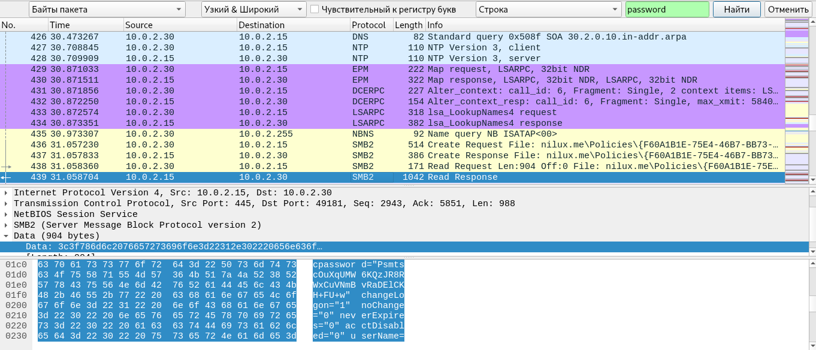Select packet 426 DNS Standard query row
Screen dimensions: 816x350
tap(392, 37)
